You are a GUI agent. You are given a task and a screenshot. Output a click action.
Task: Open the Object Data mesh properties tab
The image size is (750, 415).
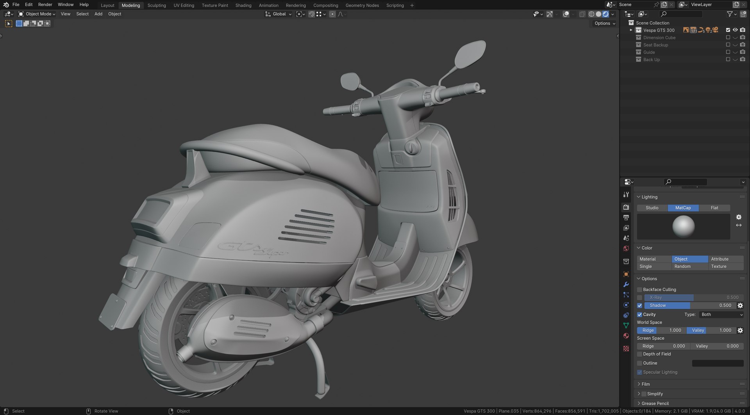click(626, 325)
